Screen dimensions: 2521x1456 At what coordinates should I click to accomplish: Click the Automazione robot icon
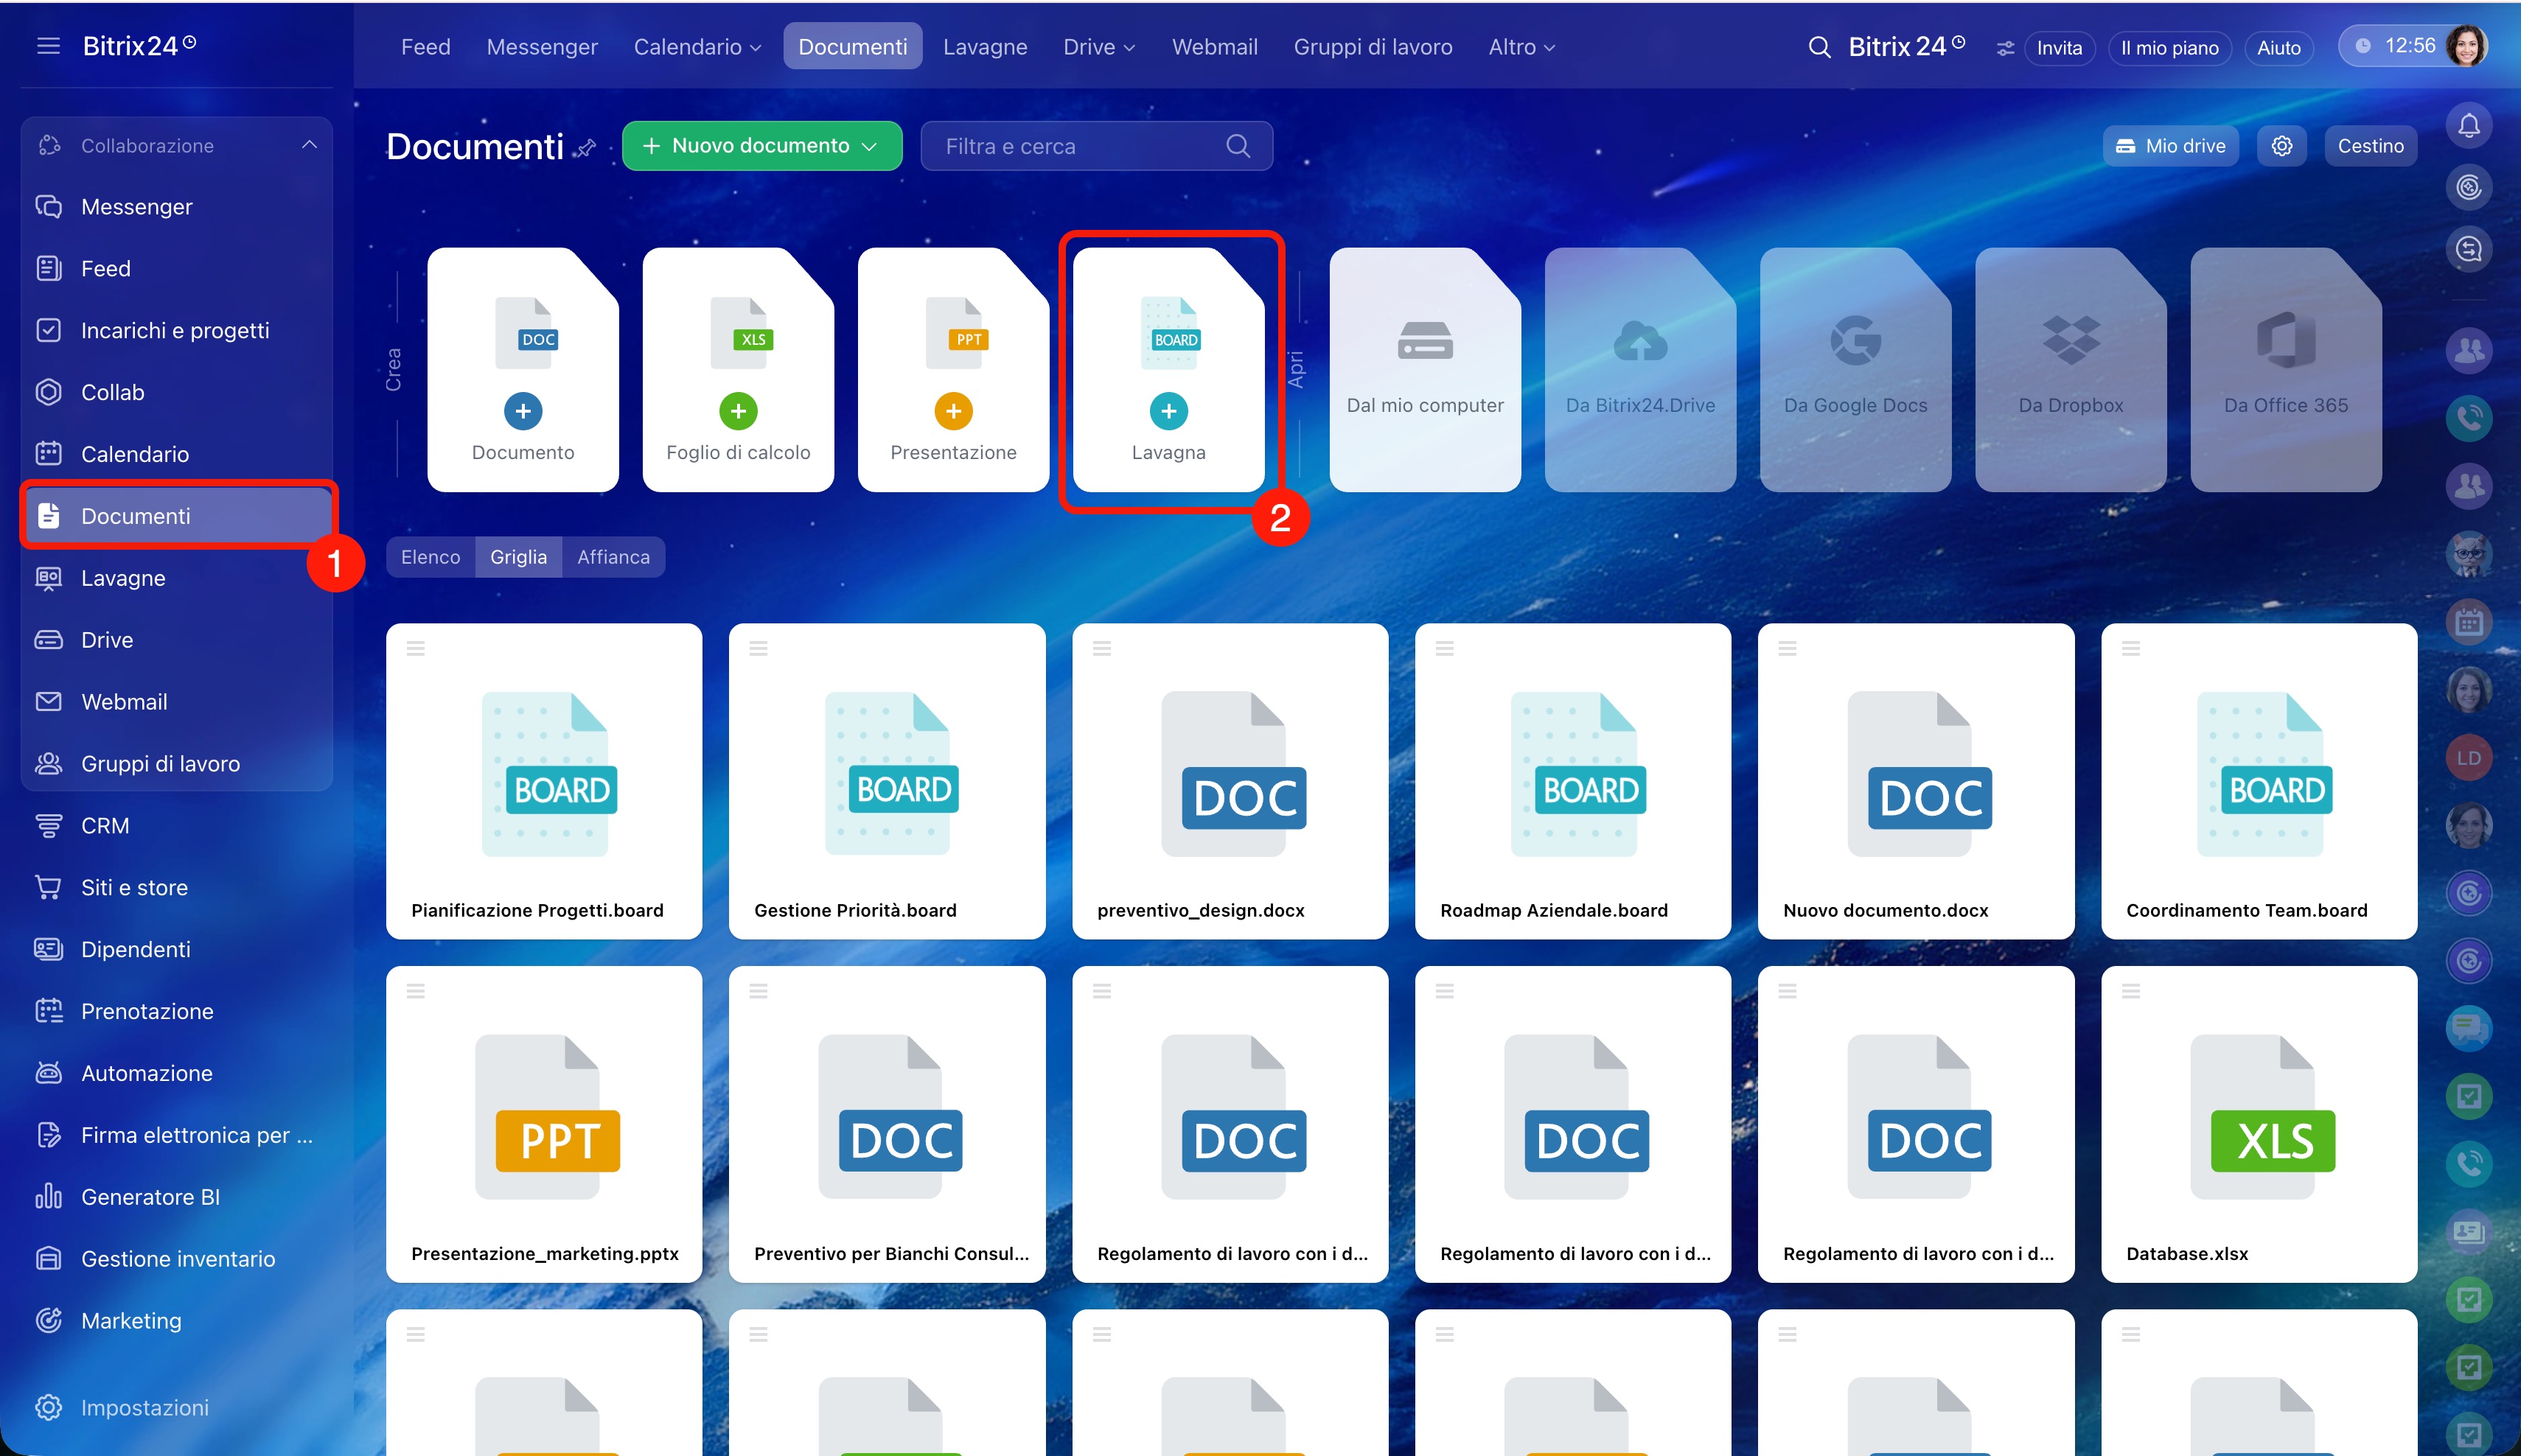tap(49, 1073)
